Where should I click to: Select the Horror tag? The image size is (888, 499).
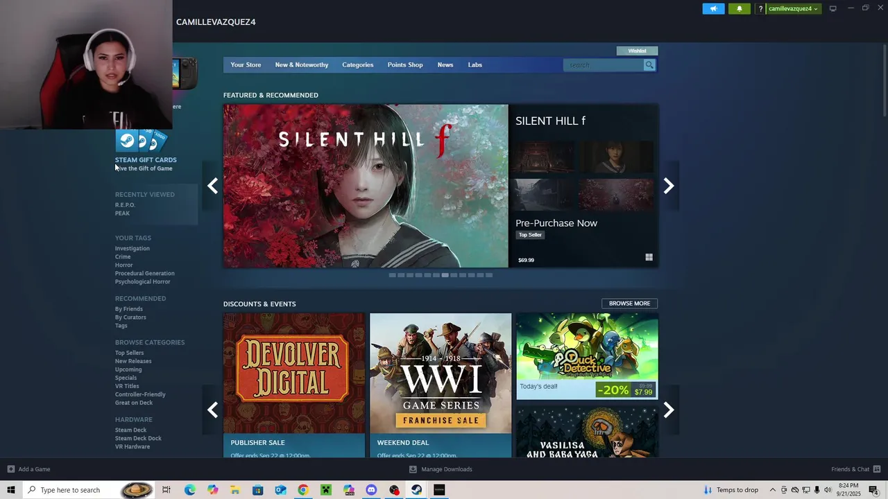123,265
